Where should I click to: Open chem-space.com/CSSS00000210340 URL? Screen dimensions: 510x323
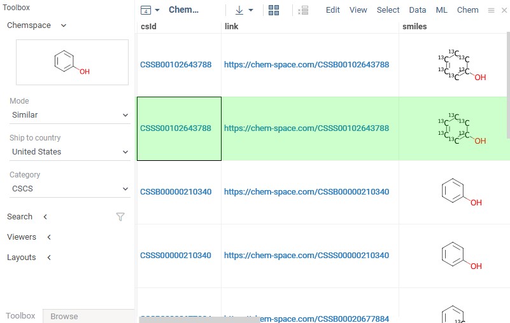pyautogui.click(x=306, y=256)
